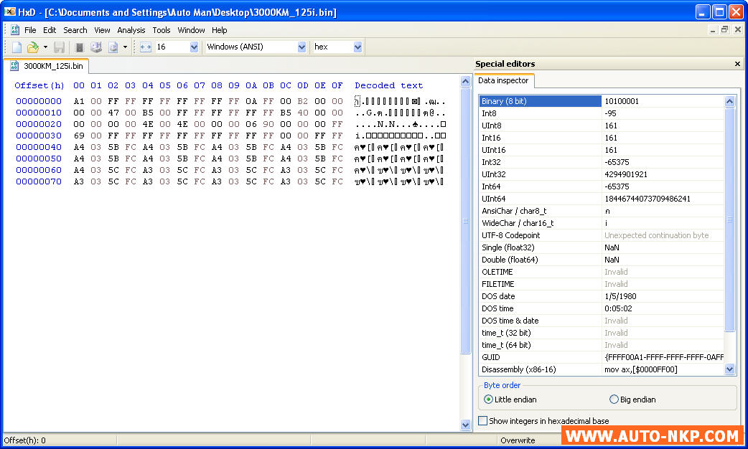This screenshot has height=449, width=748.
Task: Select Big endian byte order
Action: click(x=632, y=400)
